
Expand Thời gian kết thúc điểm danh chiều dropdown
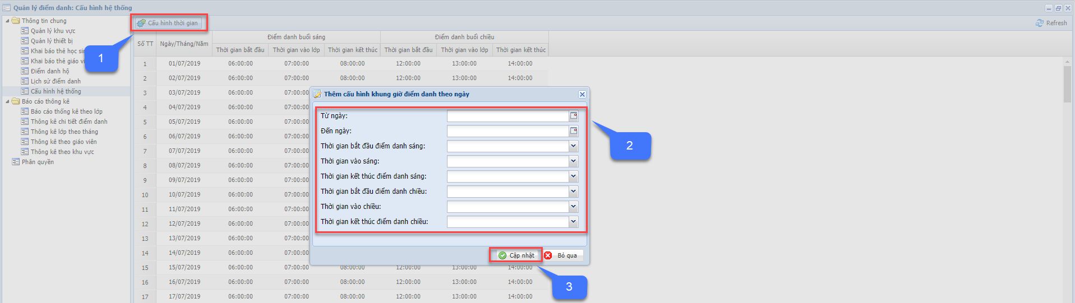click(573, 222)
